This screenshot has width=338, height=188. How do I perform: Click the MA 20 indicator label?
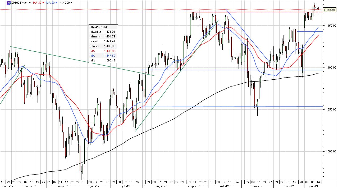point(50,3)
